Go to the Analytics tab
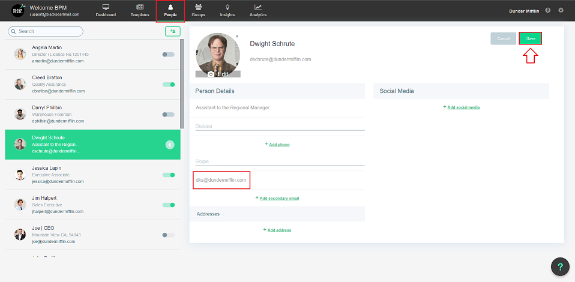This screenshot has width=575, height=282. coord(258,10)
